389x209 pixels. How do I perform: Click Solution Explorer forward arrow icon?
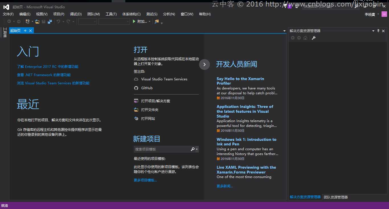299,38
